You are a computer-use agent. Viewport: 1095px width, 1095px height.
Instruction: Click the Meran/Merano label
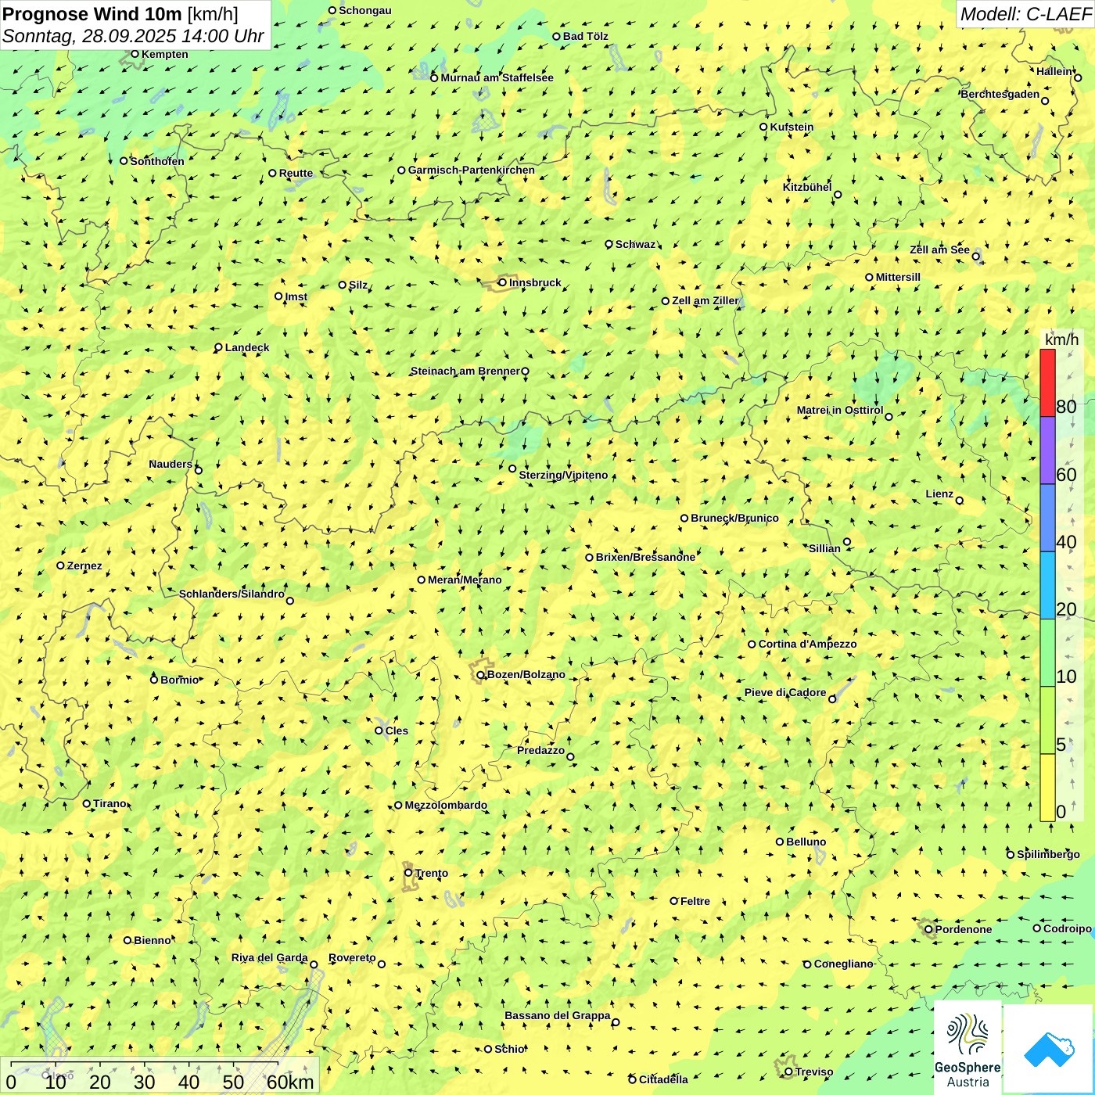[465, 580]
